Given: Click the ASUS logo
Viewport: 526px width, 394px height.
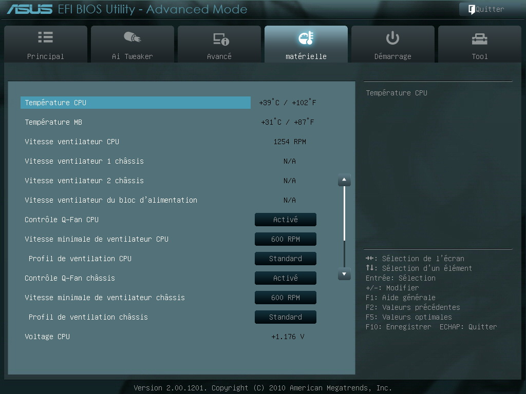Looking at the screenshot, I should pos(29,9).
